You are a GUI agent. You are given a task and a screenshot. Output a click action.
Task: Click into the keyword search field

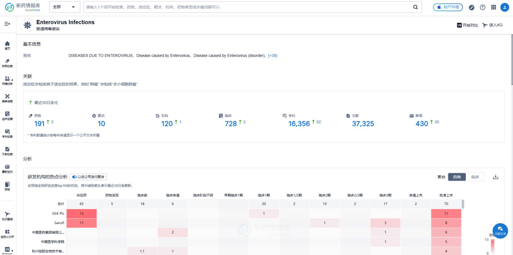tap(247, 7)
